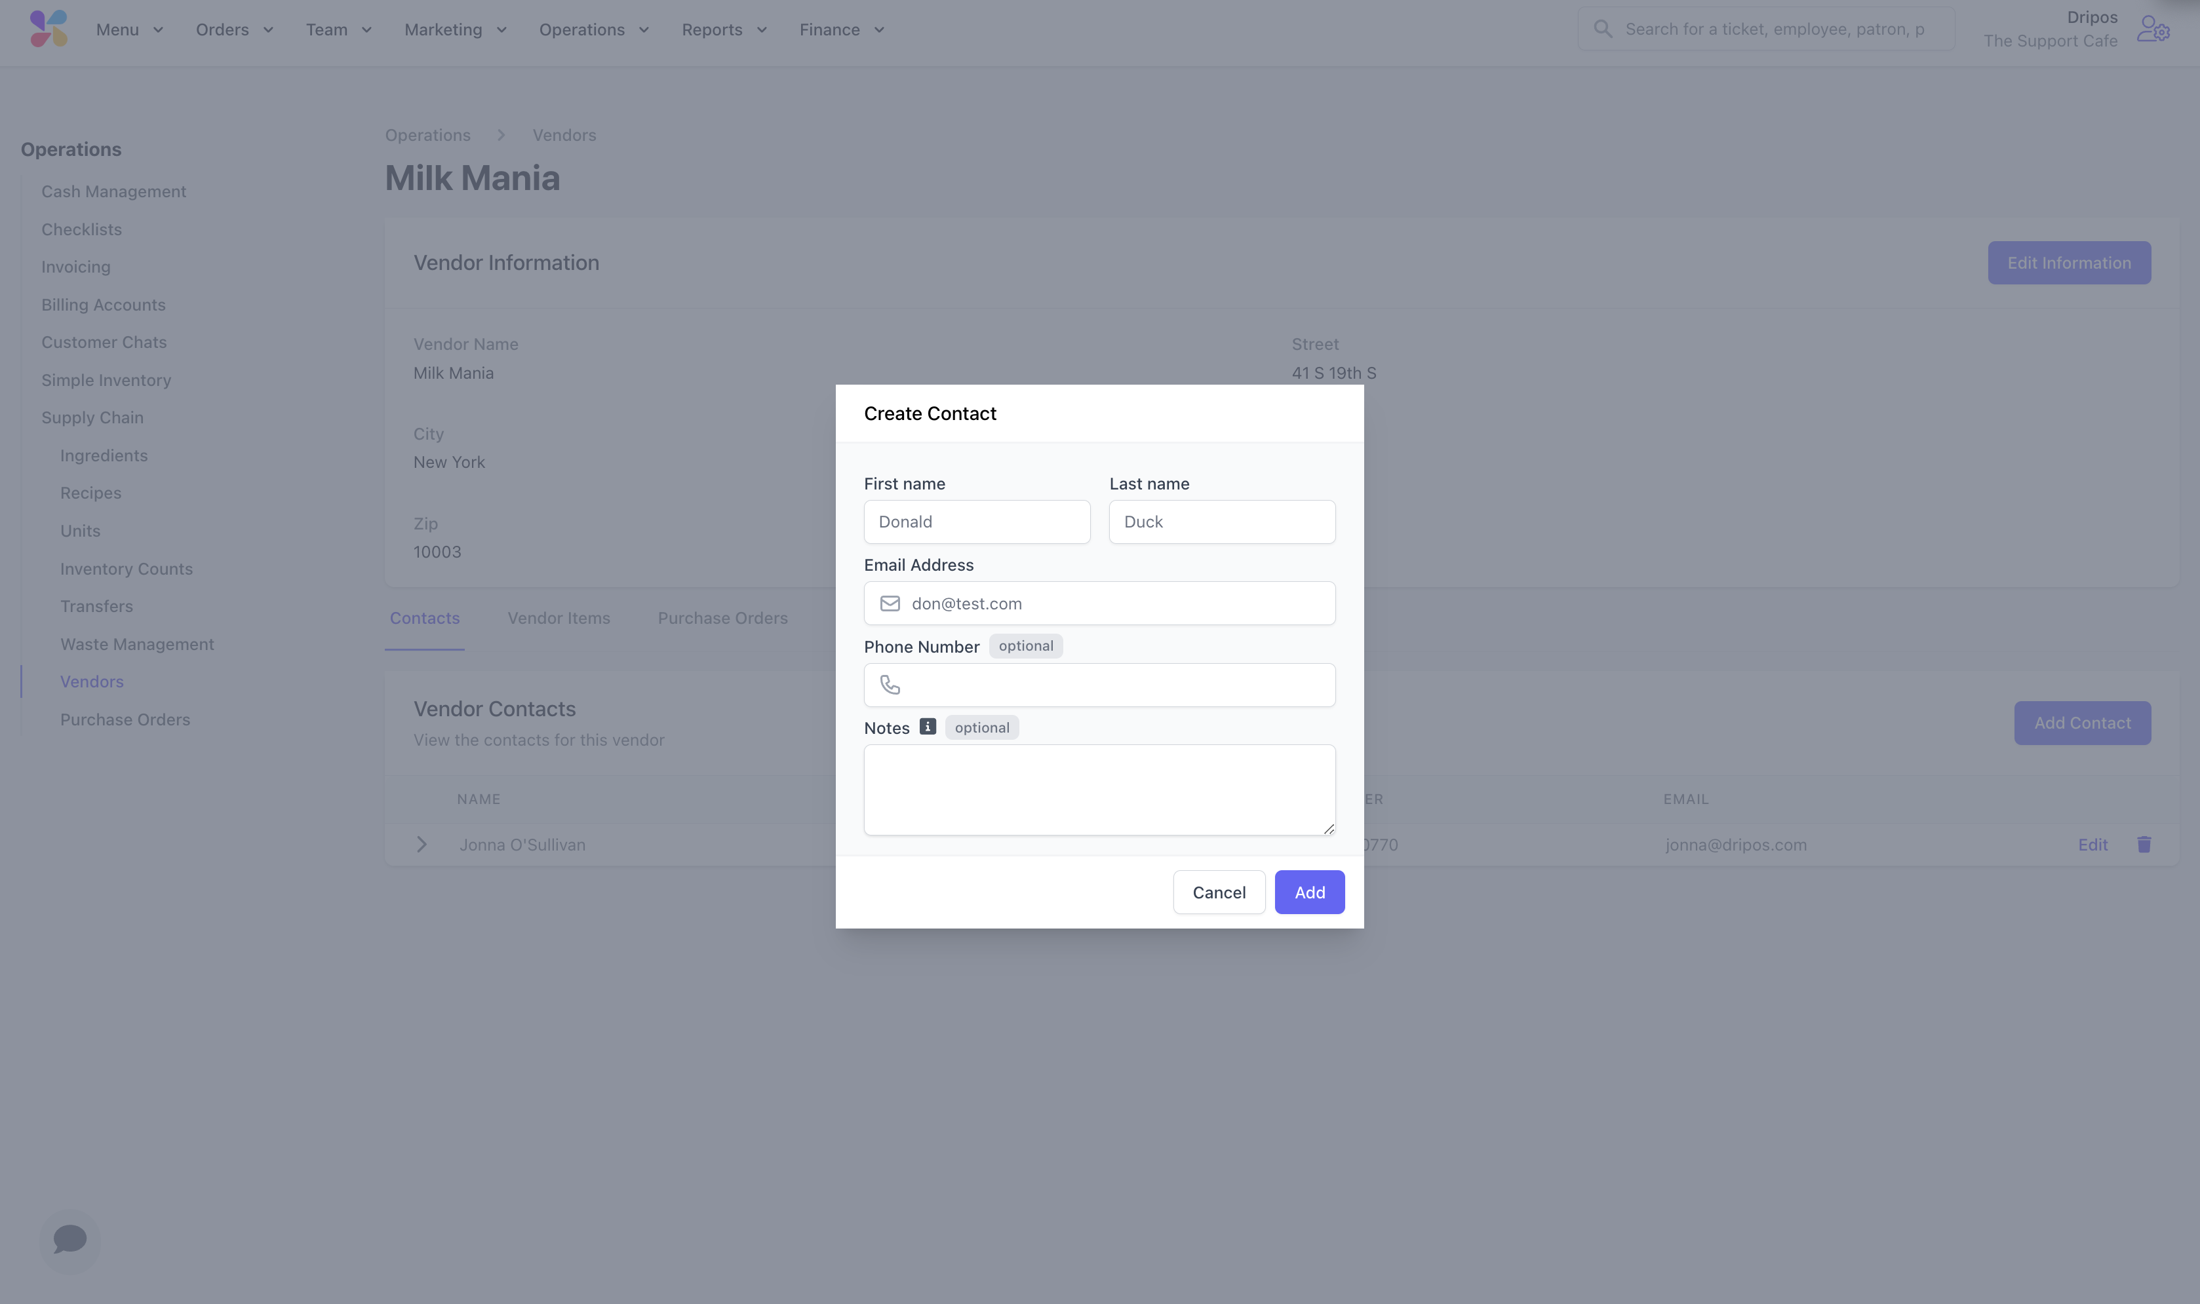Image resolution: width=2200 pixels, height=1304 pixels.
Task: Focus the Email Address input
Action: (1099, 604)
